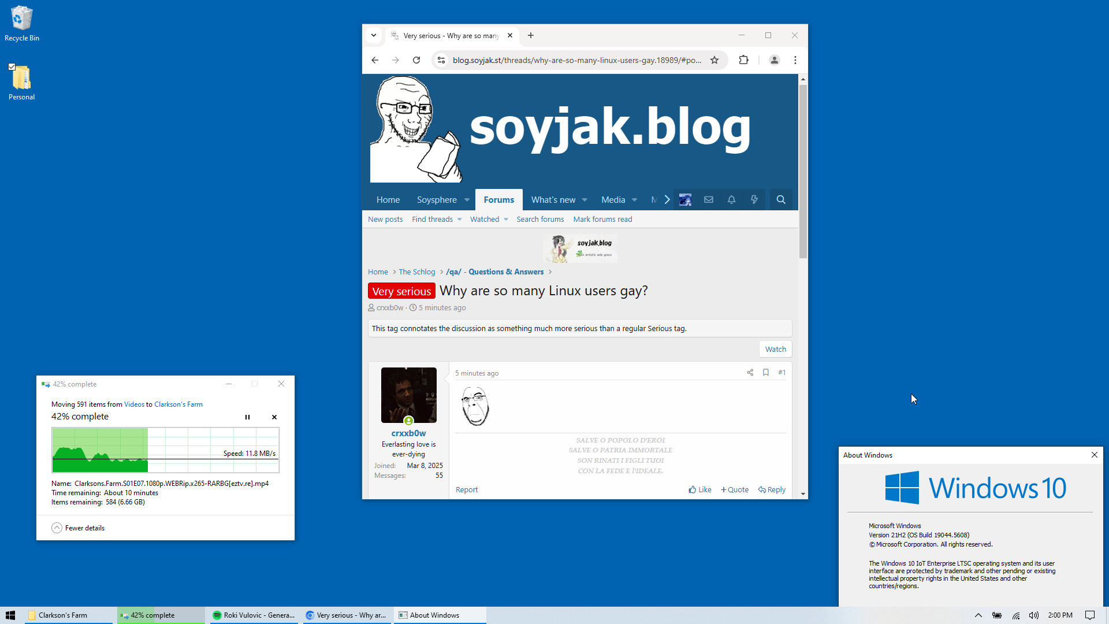The height and width of the screenshot is (624, 1109).
Task: Select the Forums nav tab
Action: [499, 200]
